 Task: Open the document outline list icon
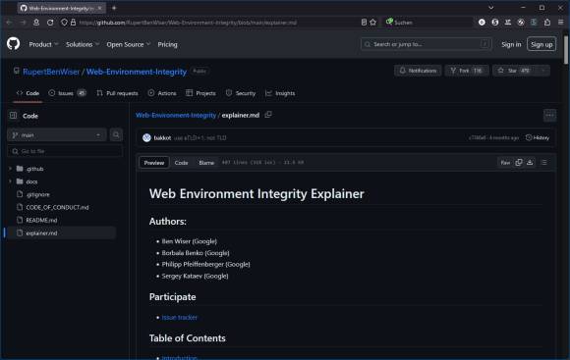(x=544, y=162)
